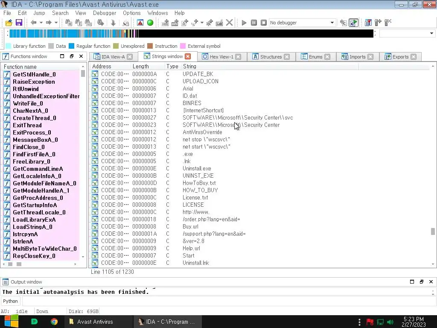437x328 pixels.
Task: Start the debugger process play button
Action: point(244,23)
